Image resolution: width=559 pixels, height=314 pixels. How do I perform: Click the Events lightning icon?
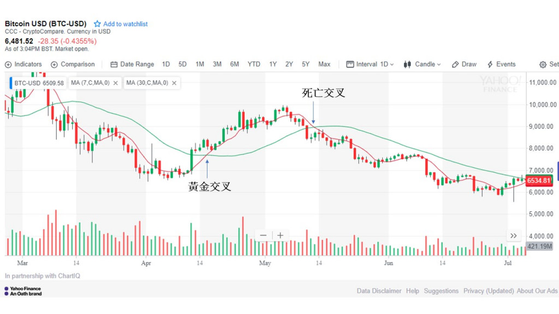490,64
